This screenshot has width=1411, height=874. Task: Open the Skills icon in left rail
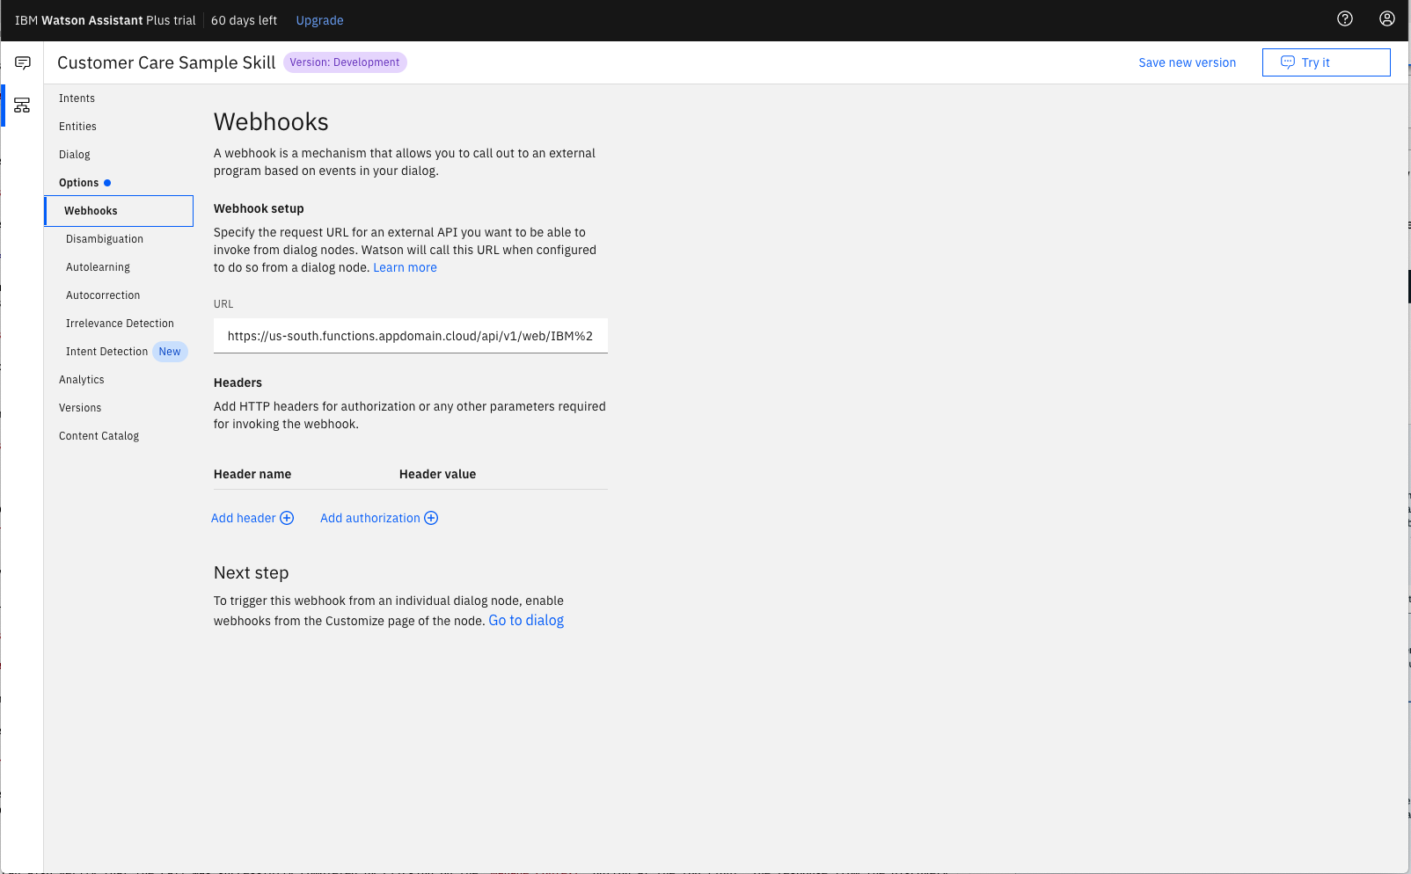tap(23, 106)
